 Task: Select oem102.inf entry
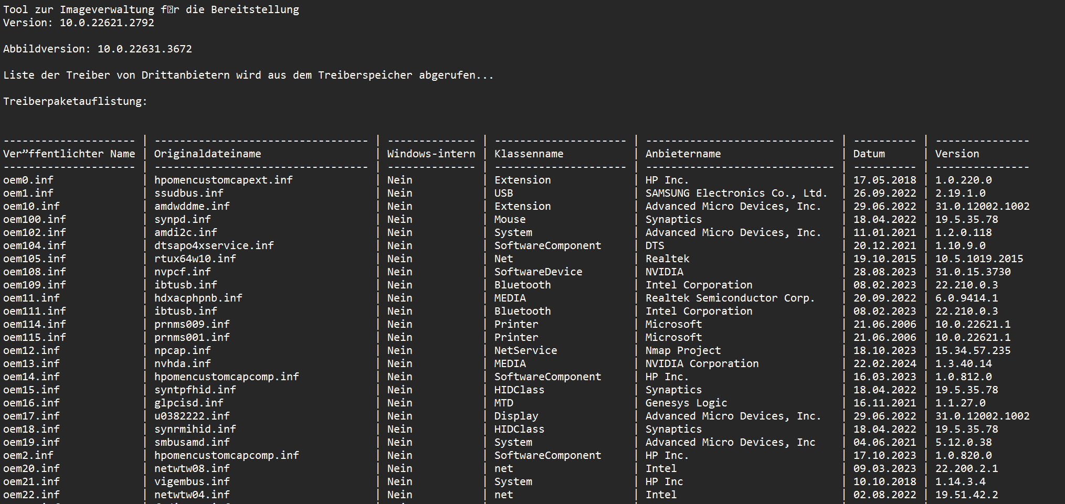35,232
